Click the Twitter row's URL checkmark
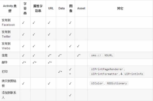This screenshot has height=101, width=153. [x=49, y=34]
